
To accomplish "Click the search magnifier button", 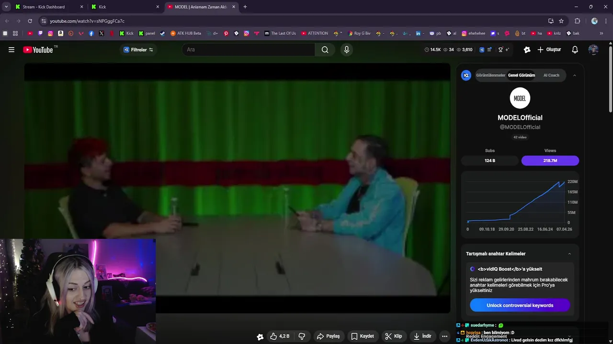I will click(x=325, y=50).
